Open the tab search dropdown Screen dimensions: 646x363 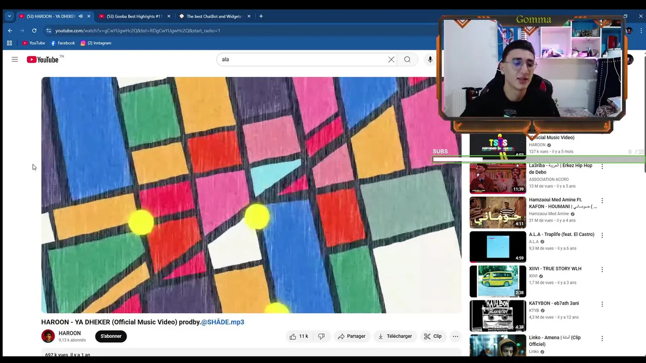[9, 16]
